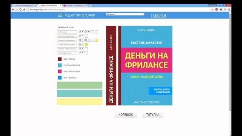Click the color box in the Быстрые заработки row
The height and width of the screenshot is (136, 242).
pyautogui.click(x=86, y=36)
